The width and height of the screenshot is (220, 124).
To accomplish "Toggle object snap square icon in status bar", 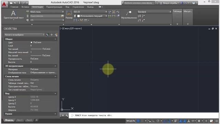I will 169,121.
